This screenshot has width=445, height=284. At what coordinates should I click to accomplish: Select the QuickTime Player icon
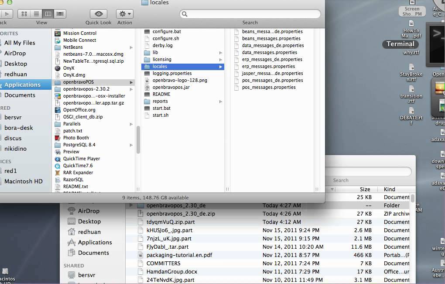58,159
